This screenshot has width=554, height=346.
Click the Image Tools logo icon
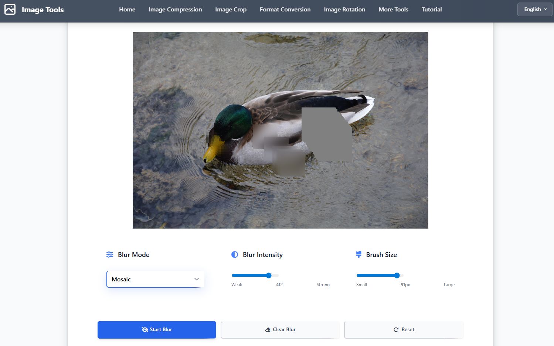pos(10,9)
